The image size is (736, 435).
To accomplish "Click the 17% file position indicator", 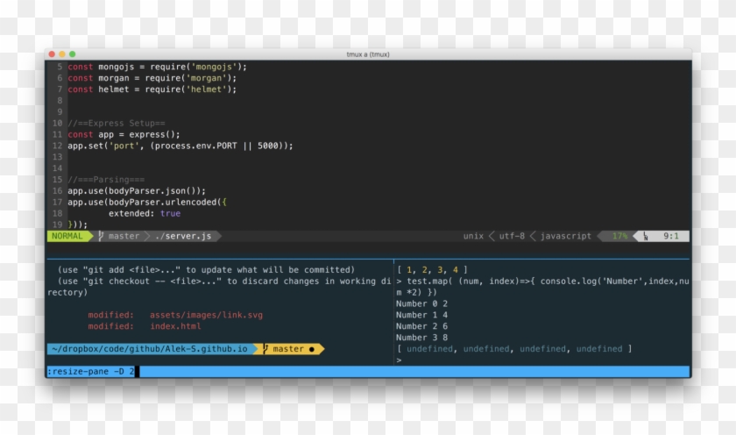I will coord(619,236).
